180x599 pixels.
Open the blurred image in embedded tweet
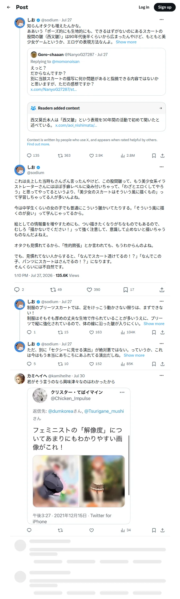[x=79, y=481]
